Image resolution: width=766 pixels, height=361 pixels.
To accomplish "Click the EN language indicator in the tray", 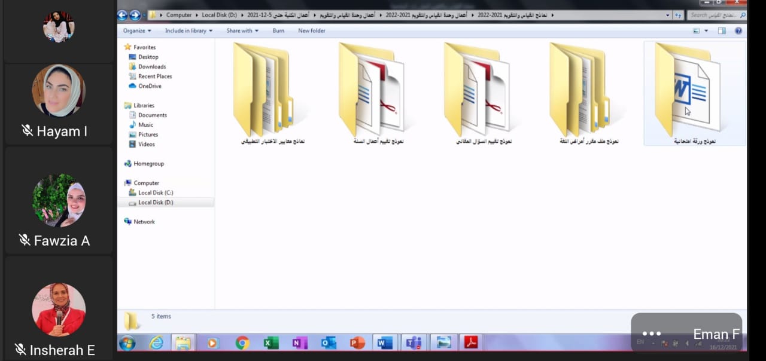I will pyautogui.click(x=640, y=342).
